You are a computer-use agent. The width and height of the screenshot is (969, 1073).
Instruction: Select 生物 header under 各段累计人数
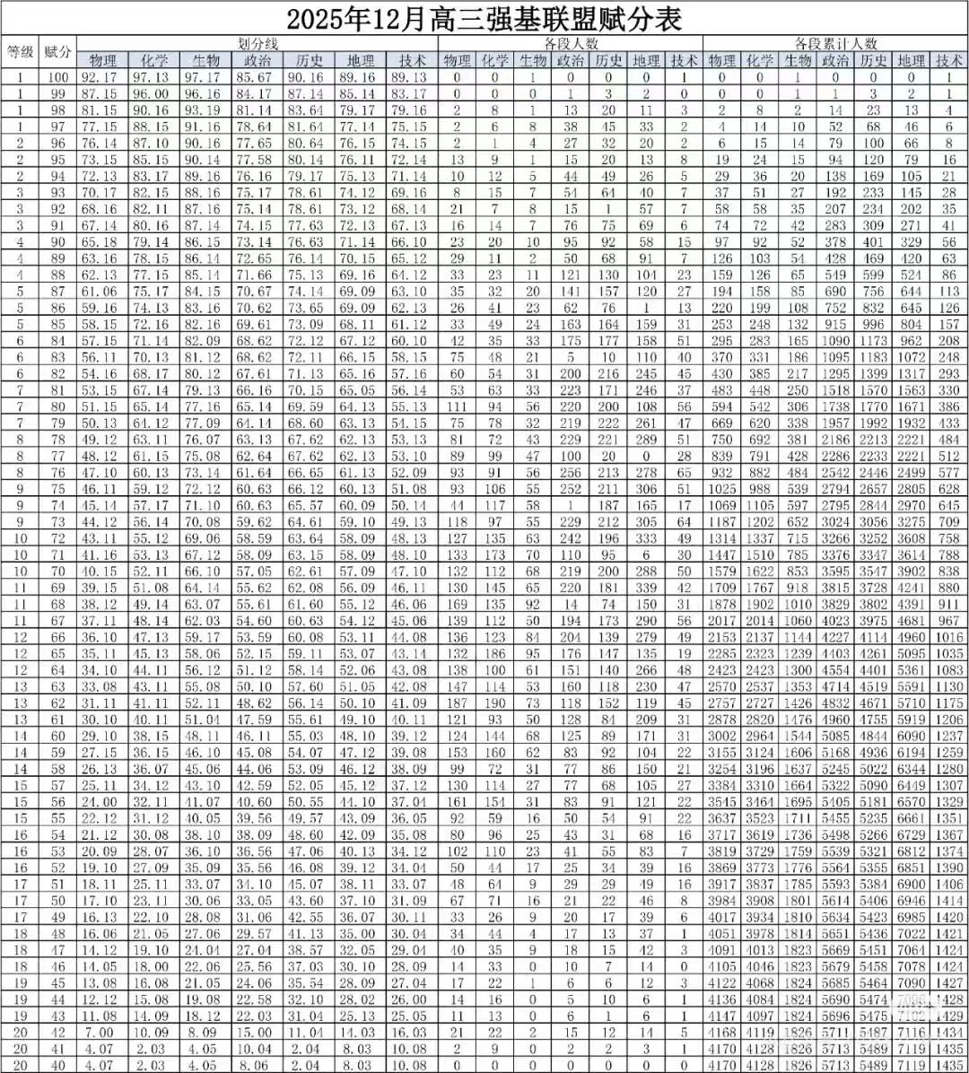point(798,60)
